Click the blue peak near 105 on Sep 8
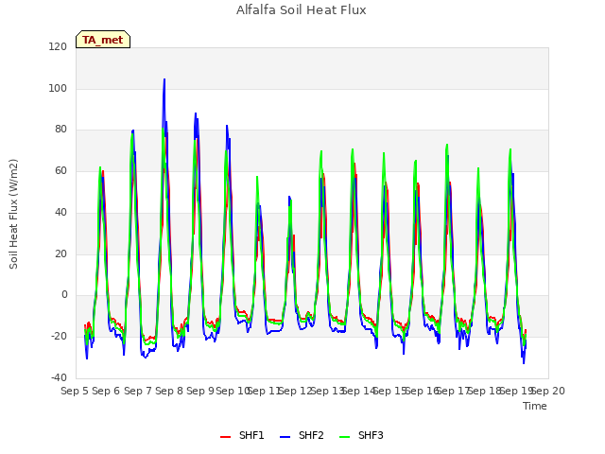 point(164,79)
